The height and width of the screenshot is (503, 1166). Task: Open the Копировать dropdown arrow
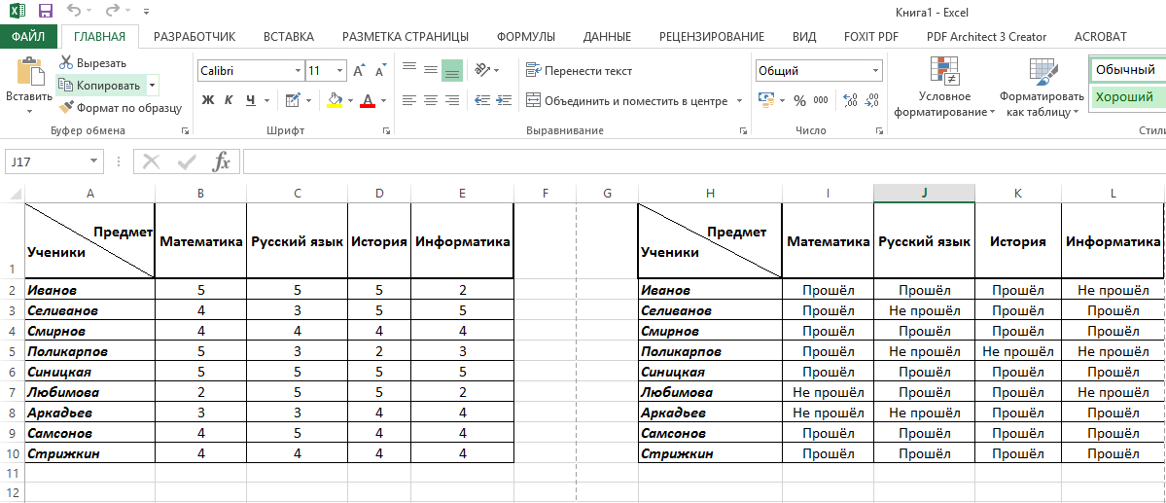click(x=153, y=86)
